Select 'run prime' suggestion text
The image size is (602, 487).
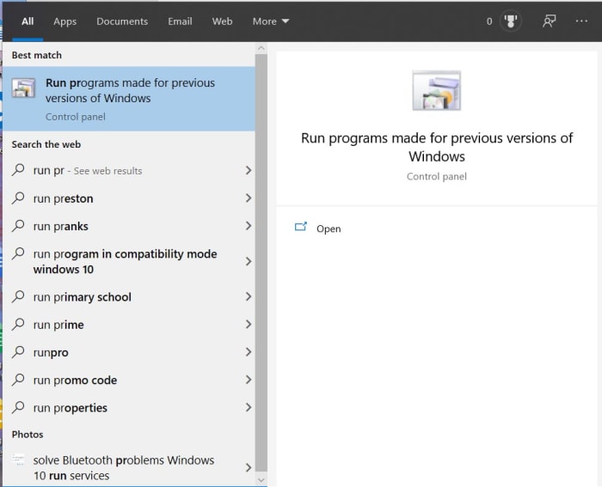(x=58, y=325)
